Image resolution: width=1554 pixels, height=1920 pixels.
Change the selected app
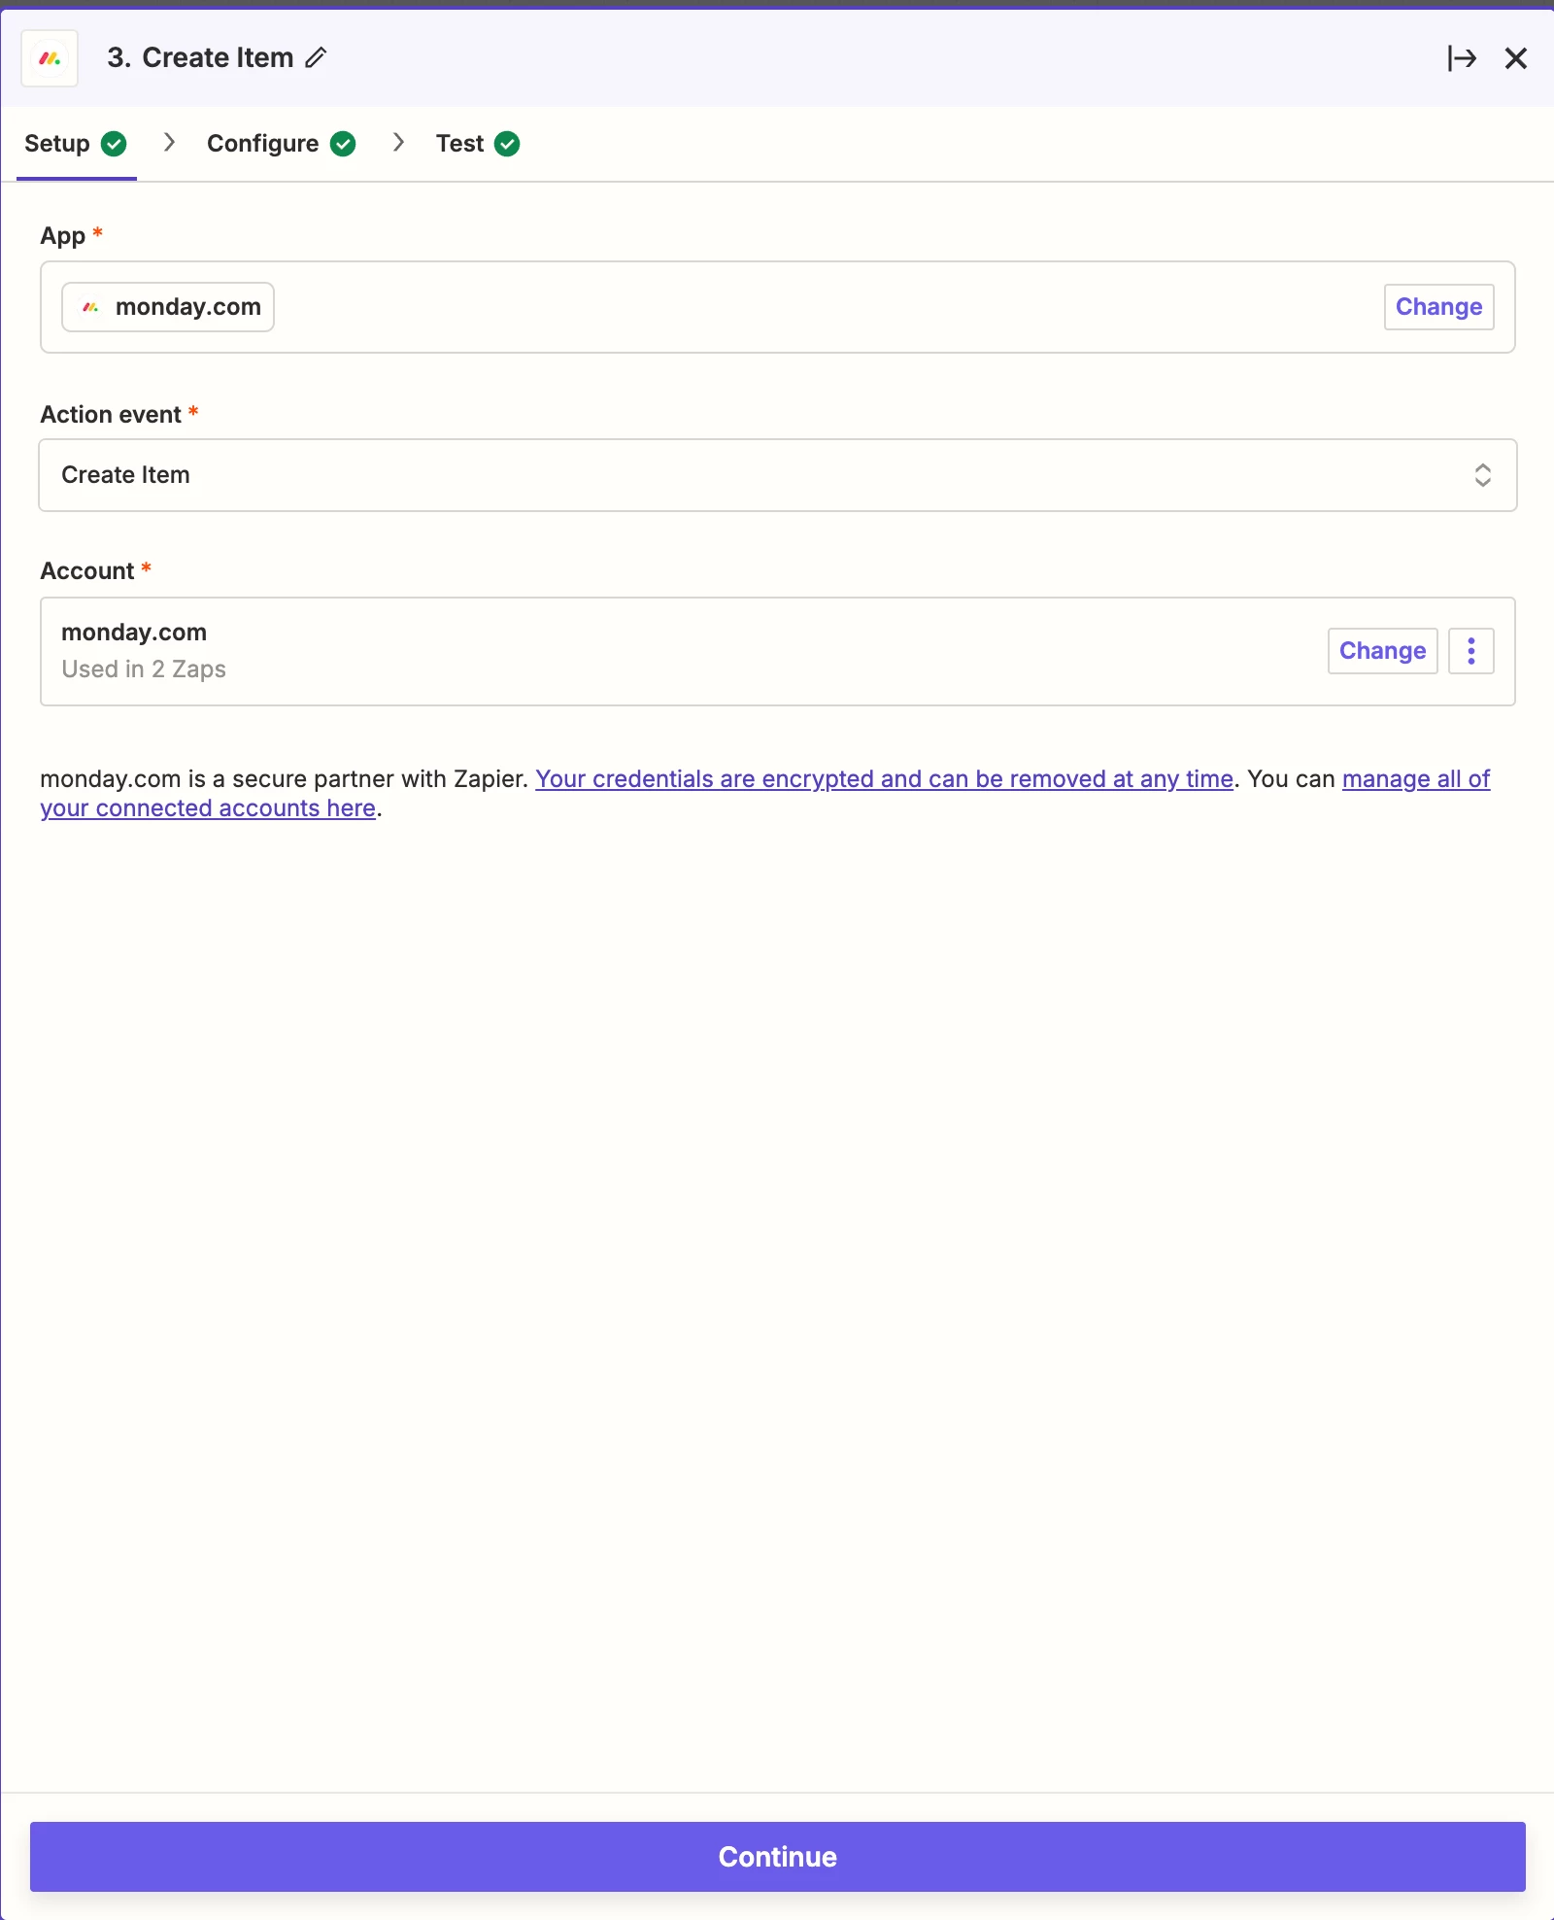1438,307
